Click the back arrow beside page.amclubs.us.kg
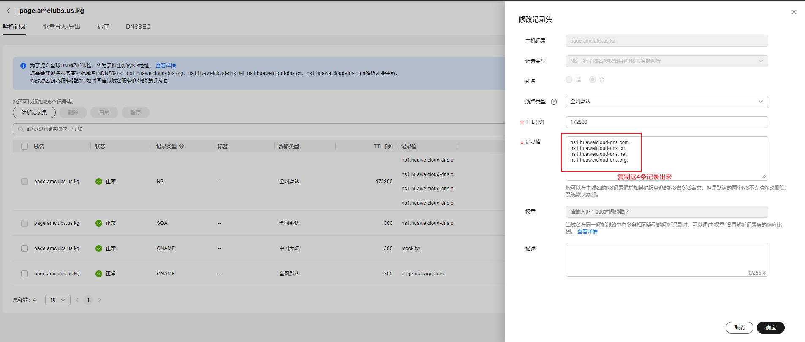This screenshot has height=342, width=805. coord(8,11)
